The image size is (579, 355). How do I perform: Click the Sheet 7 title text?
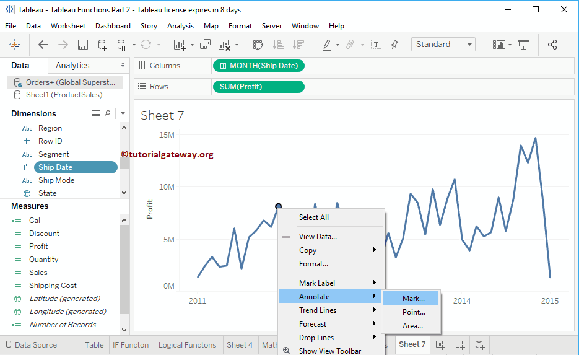[x=162, y=115]
